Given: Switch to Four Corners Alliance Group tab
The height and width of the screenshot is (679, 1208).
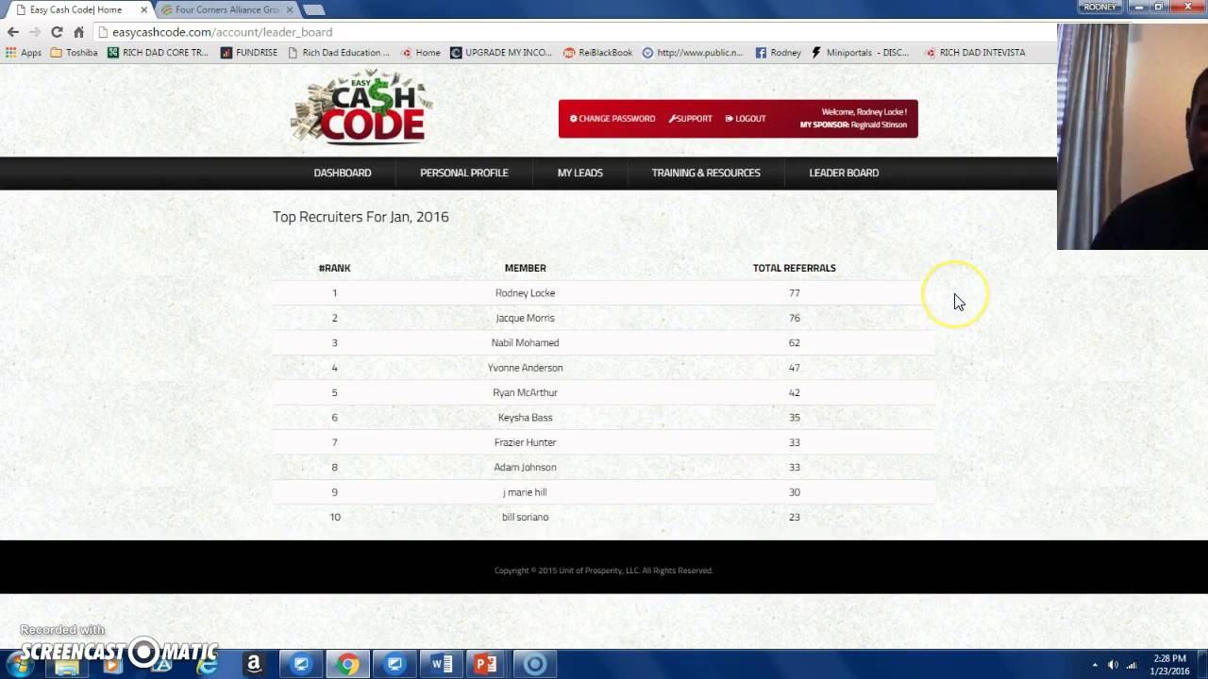Looking at the screenshot, I should (226, 9).
